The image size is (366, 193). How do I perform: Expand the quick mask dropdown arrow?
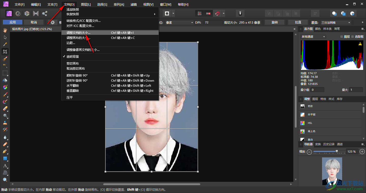(173, 13)
